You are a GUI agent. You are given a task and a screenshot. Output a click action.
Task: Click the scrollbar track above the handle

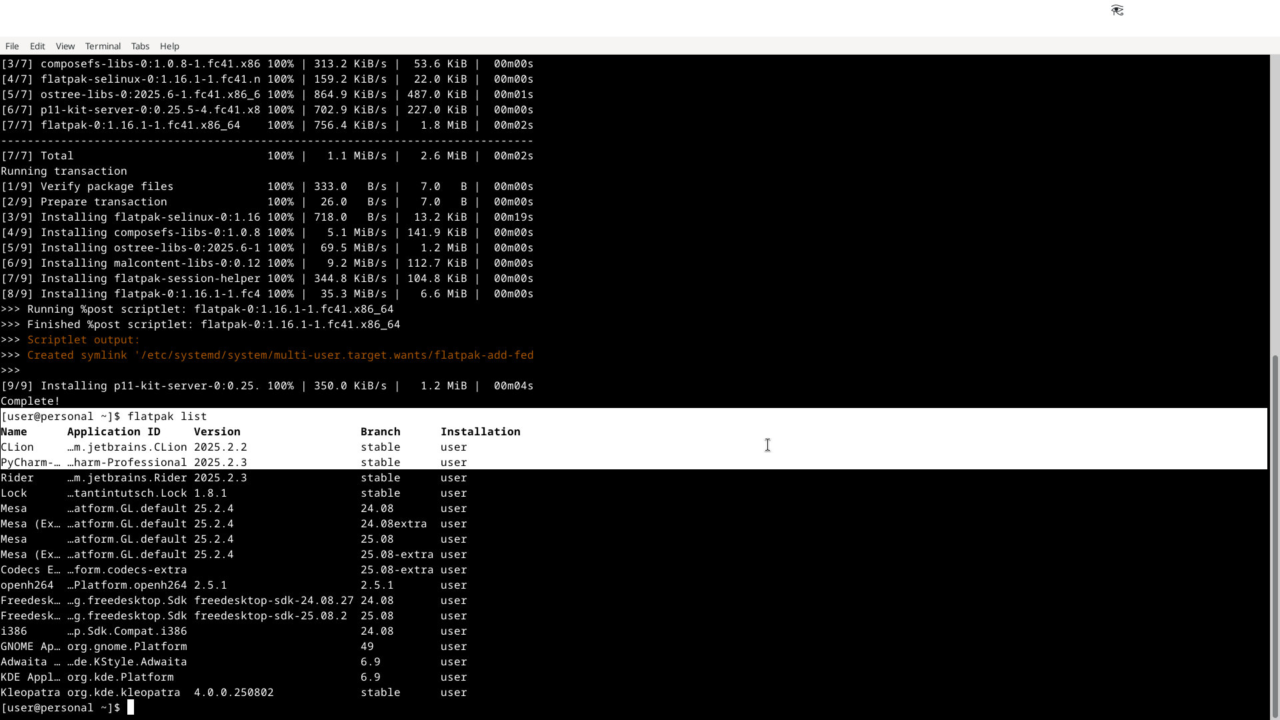coord(1275,200)
